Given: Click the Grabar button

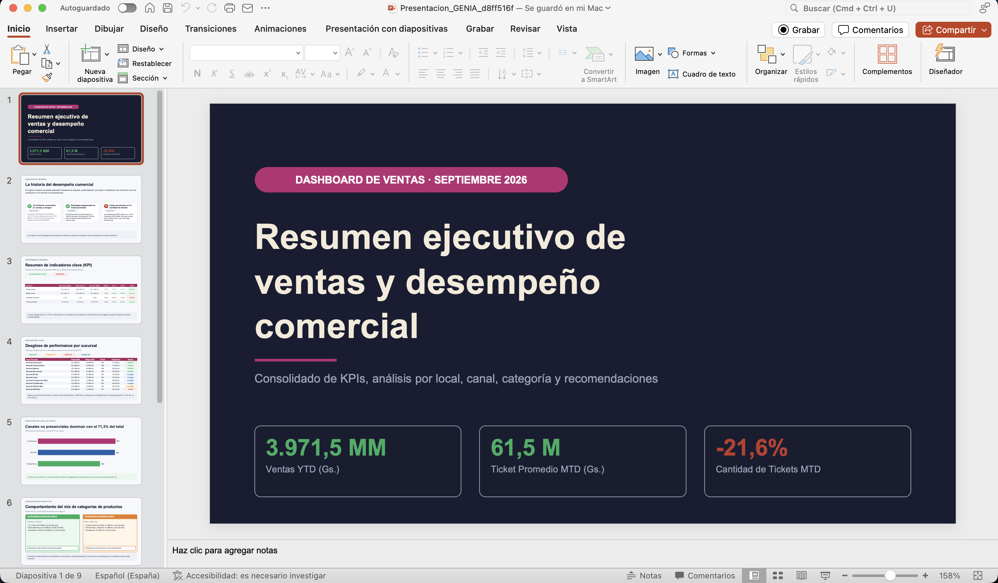Looking at the screenshot, I should coord(798,30).
